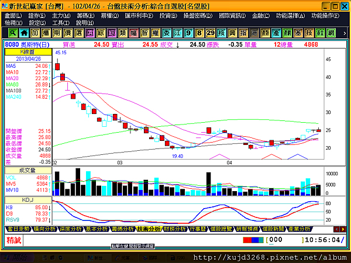Open the 指 index toolbar icon
The image size is (351, 263).
[x=243, y=33]
